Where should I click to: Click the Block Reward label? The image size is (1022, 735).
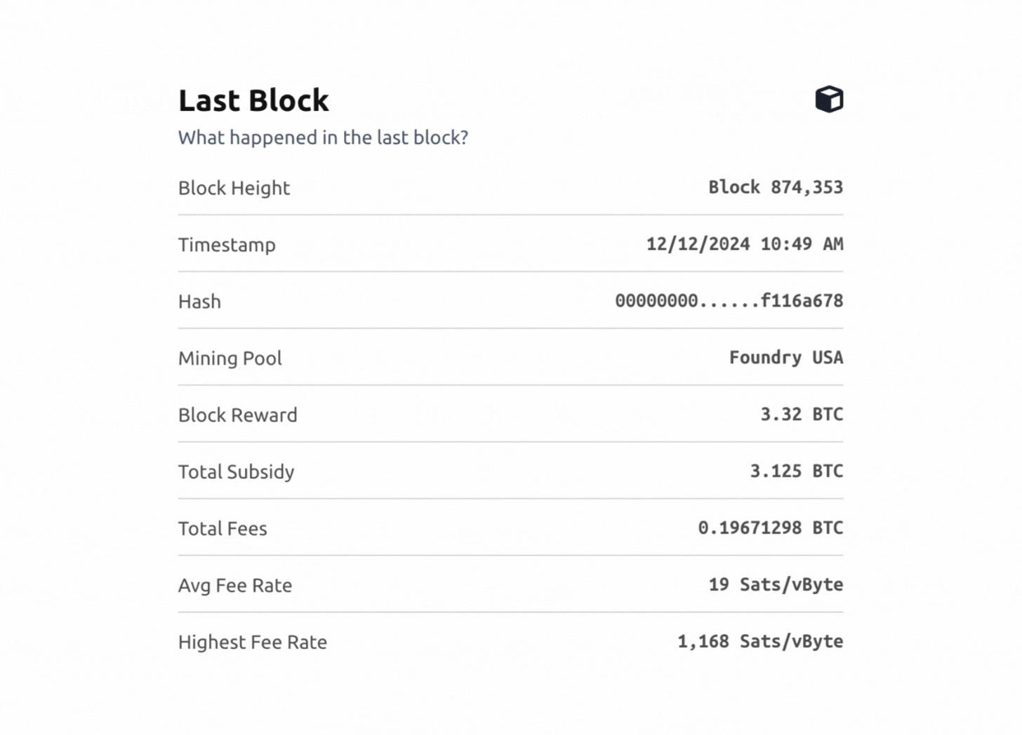[237, 415]
